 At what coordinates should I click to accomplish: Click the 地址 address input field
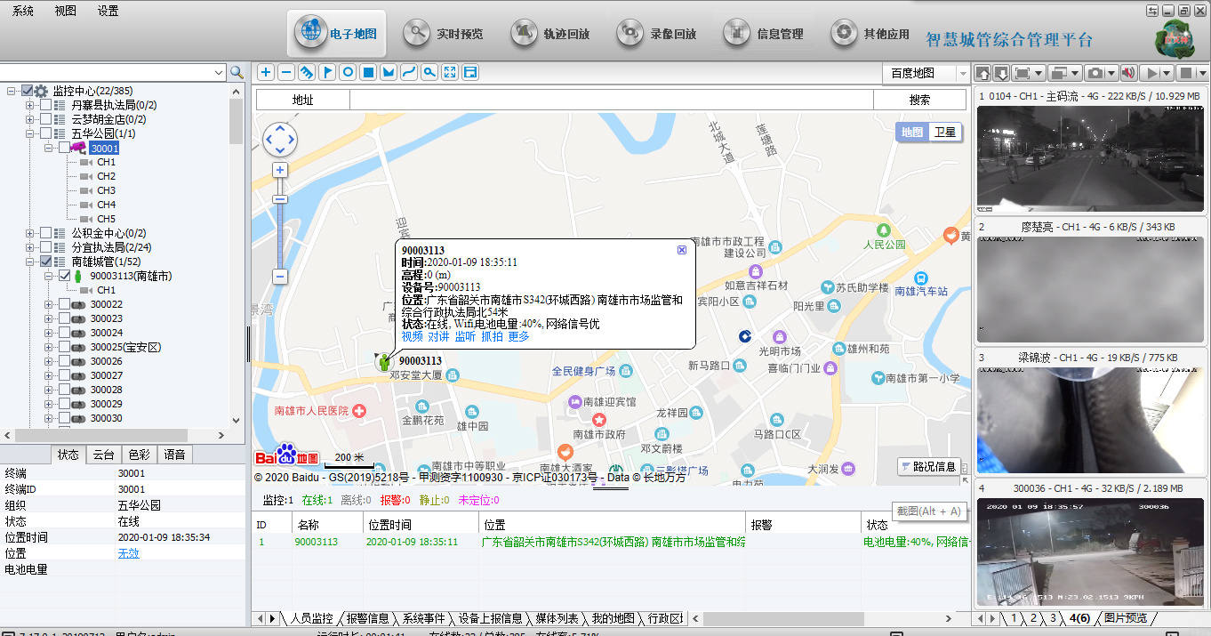(x=612, y=101)
